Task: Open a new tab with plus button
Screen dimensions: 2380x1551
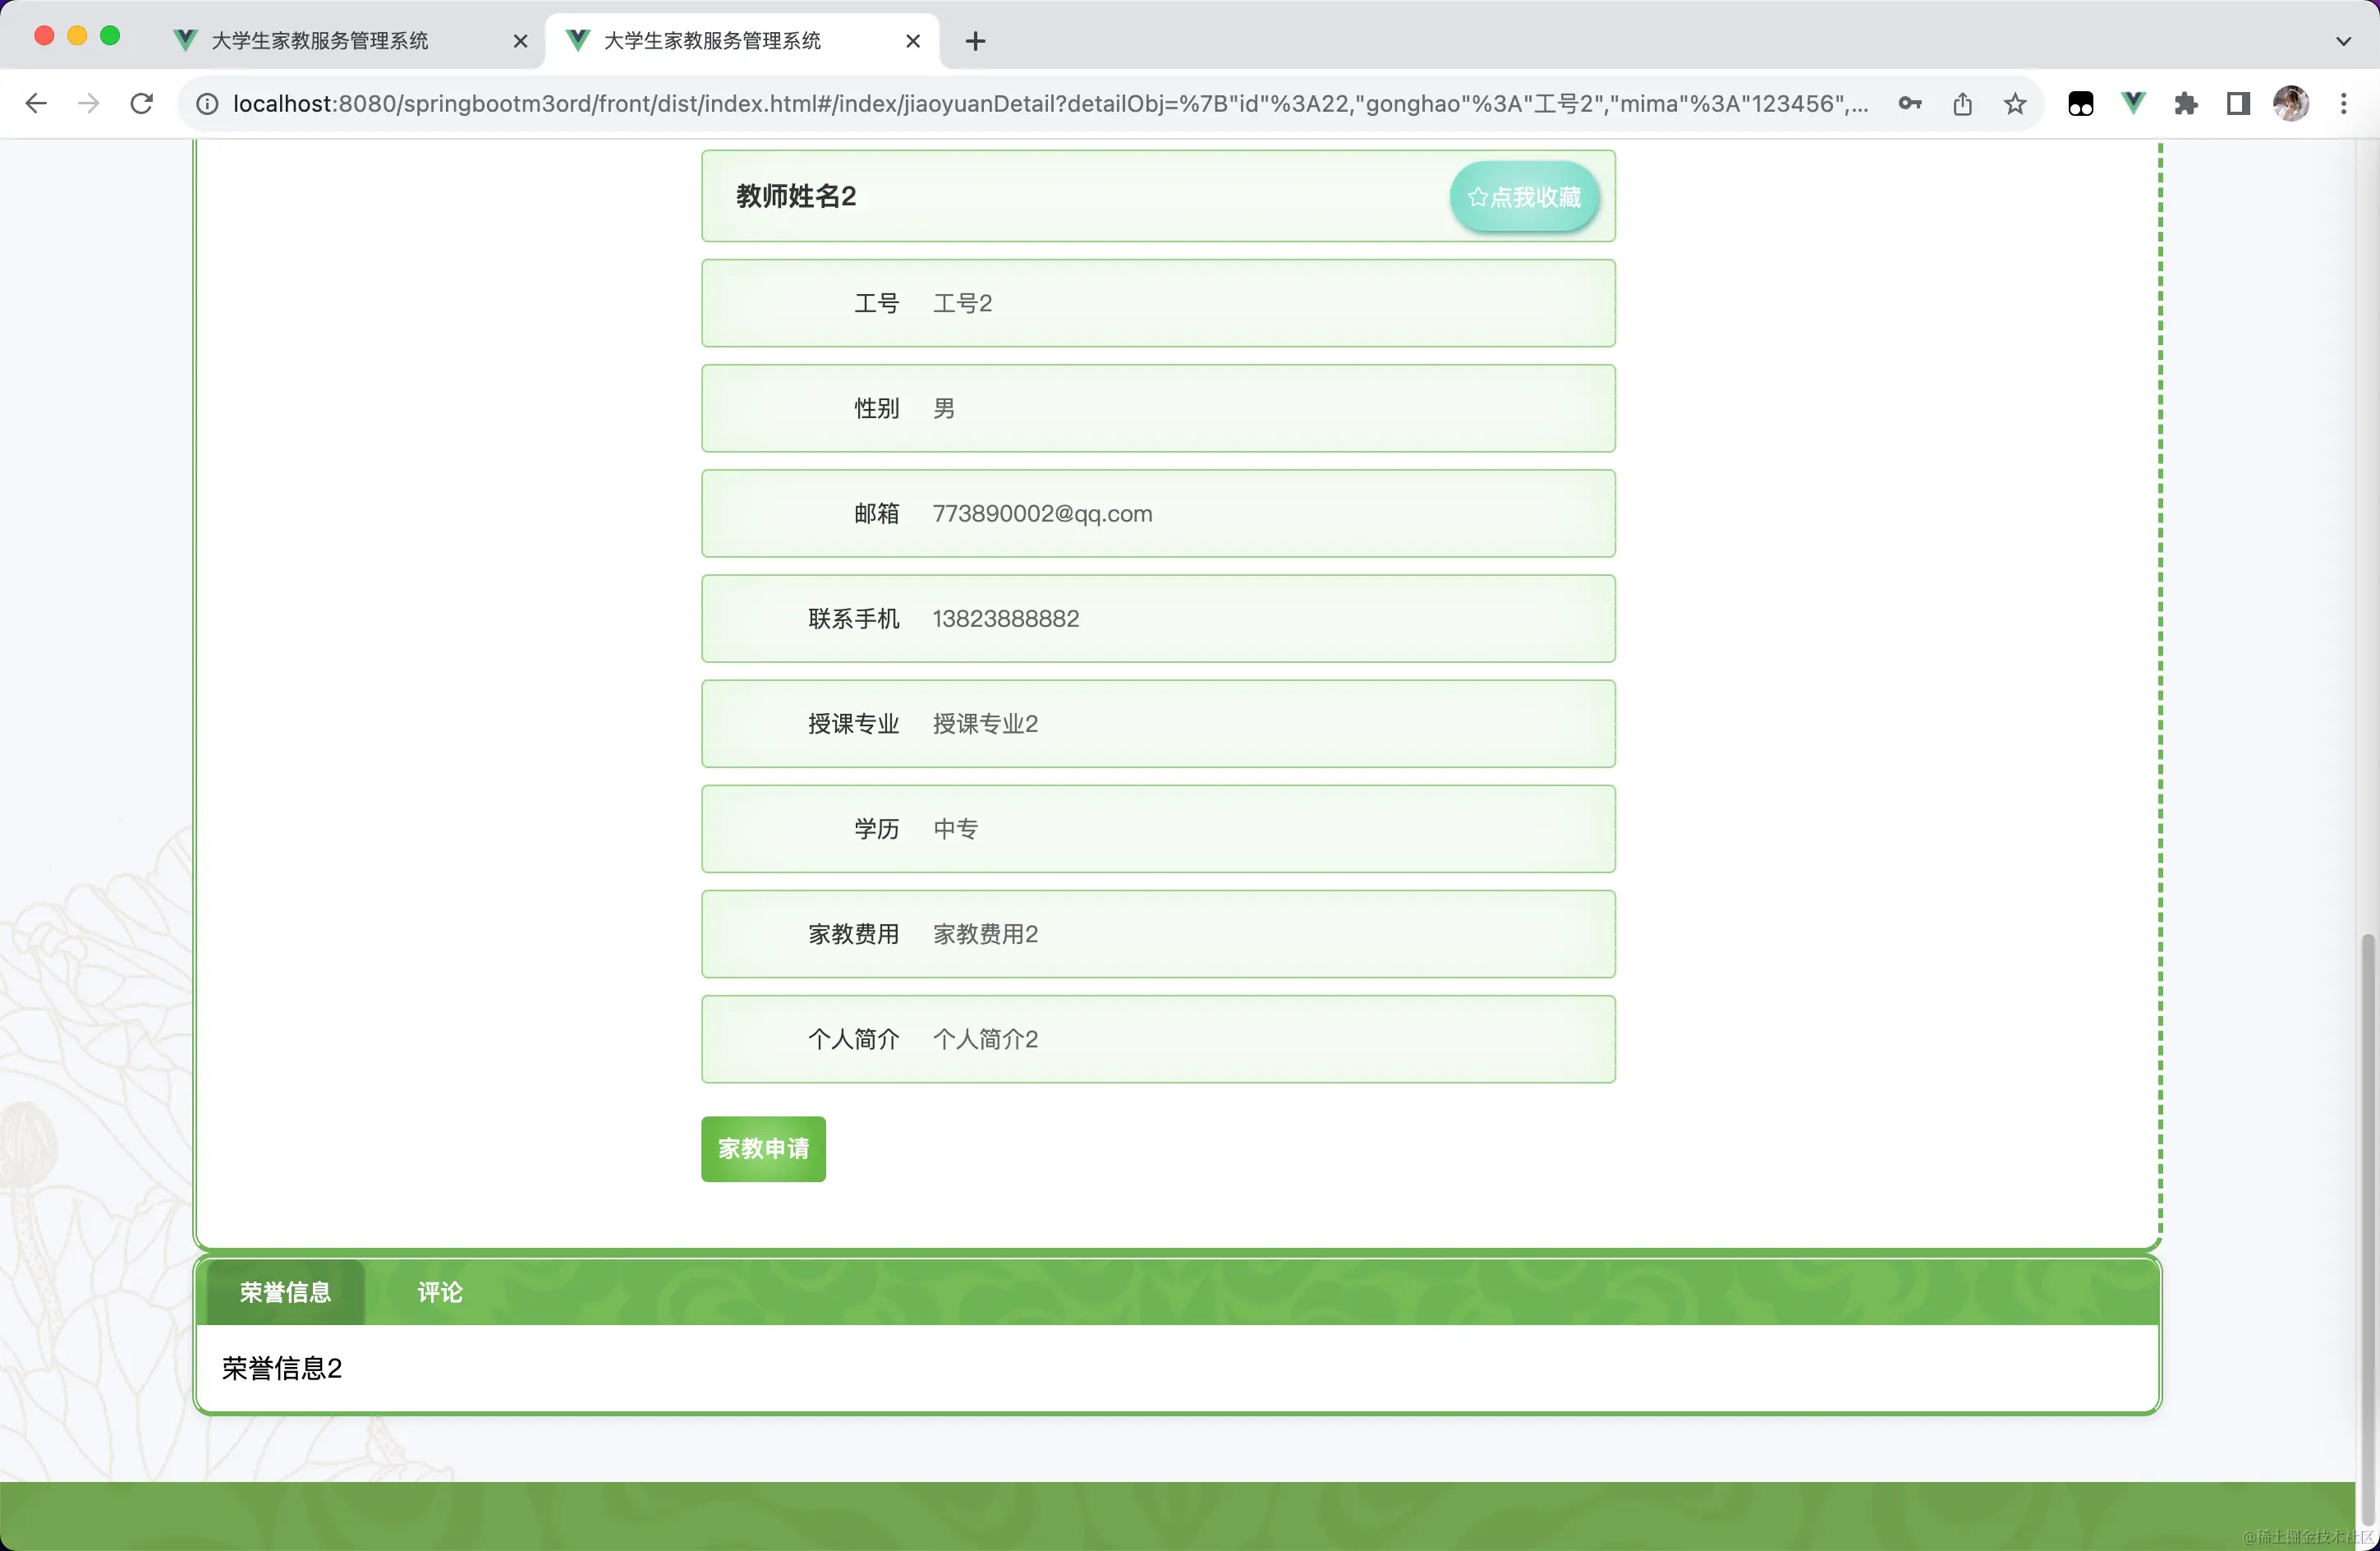Action: pos(976,41)
